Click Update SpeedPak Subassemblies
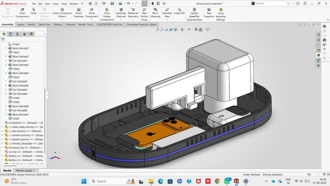Screen dimensions: 330x186 point(194,14)
